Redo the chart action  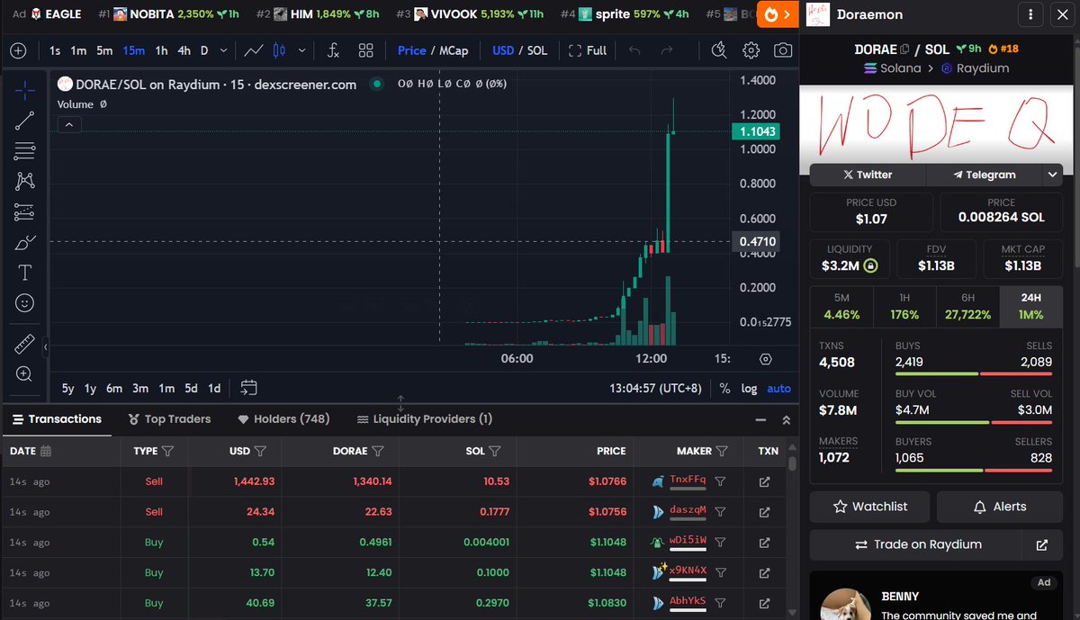(x=667, y=50)
